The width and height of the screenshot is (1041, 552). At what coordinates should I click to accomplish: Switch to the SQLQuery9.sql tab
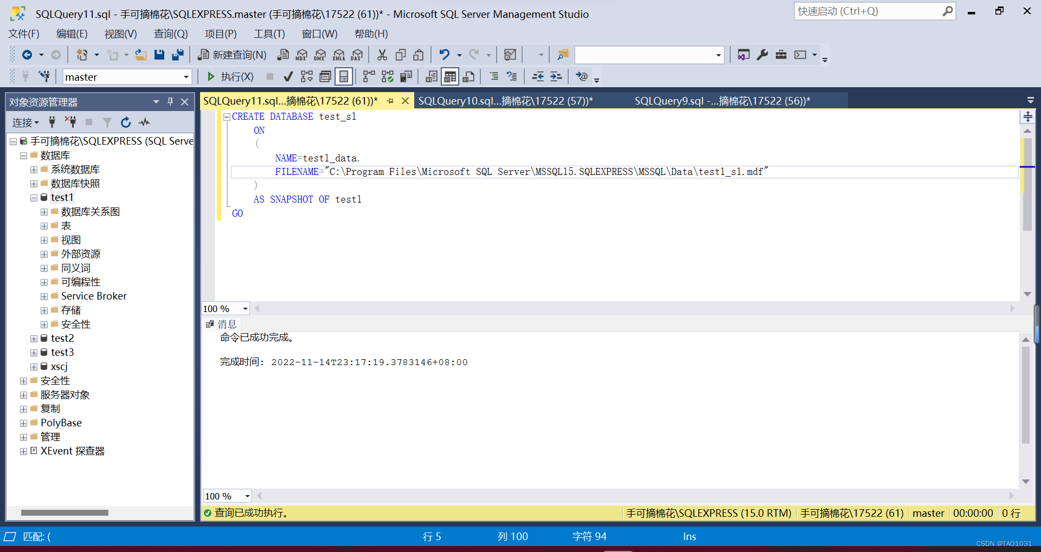(722, 101)
